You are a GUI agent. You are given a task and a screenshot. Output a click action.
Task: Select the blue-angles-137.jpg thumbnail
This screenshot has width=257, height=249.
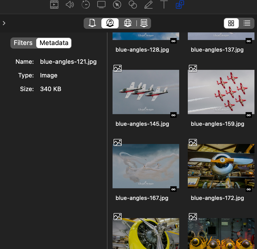pyautogui.click(x=221, y=36)
